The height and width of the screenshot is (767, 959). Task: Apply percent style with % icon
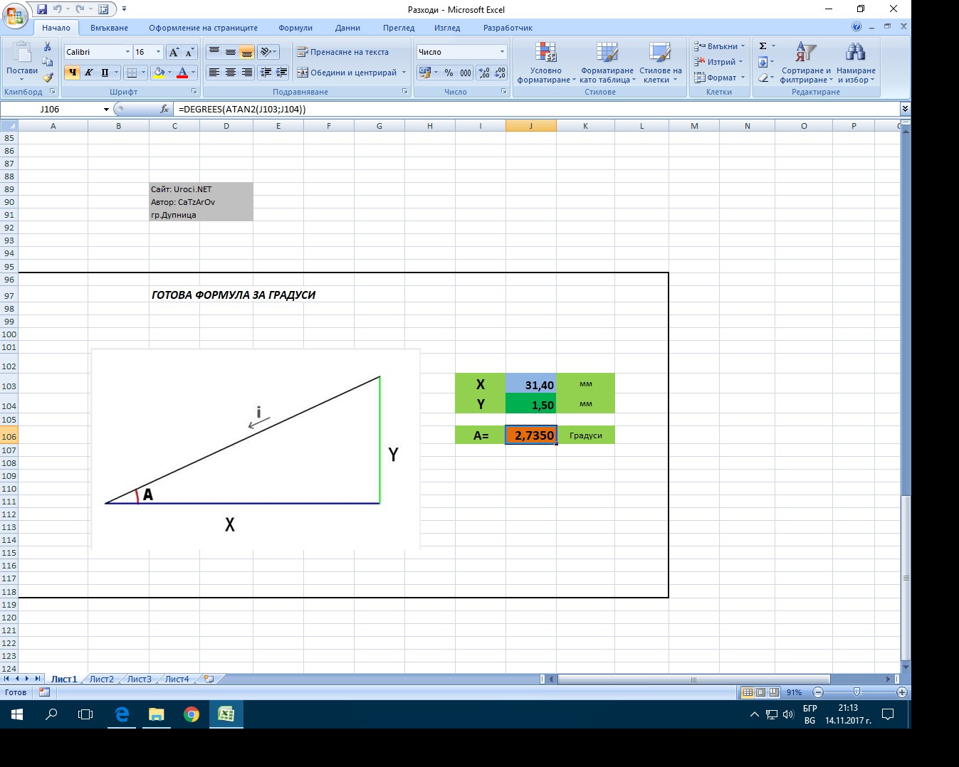point(449,73)
